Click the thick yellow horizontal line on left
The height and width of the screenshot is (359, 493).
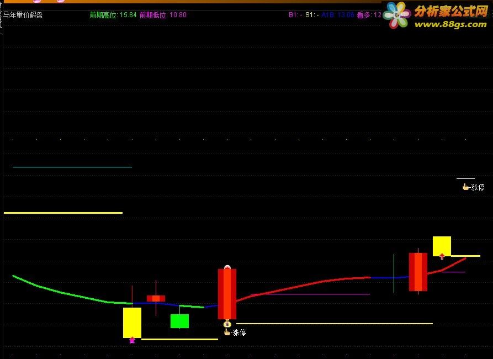point(63,213)
